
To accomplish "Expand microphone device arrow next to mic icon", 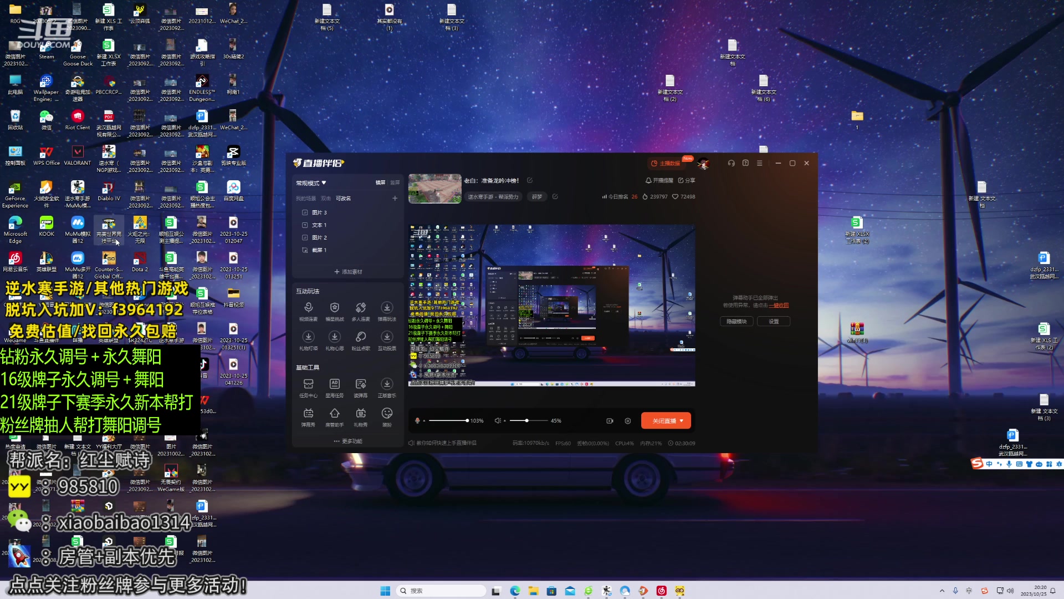I will [424, 421].
